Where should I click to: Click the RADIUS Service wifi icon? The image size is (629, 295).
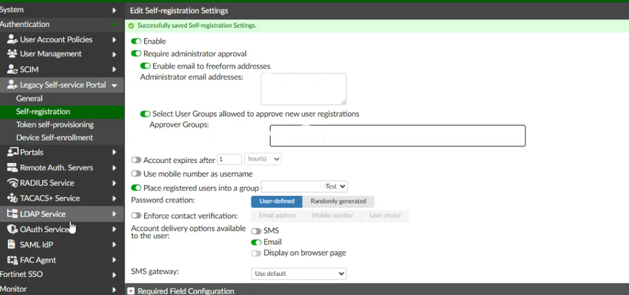[x=12, y=183]
